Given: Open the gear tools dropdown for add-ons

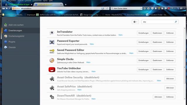Looking at the screenshot, I should [135, 22].
